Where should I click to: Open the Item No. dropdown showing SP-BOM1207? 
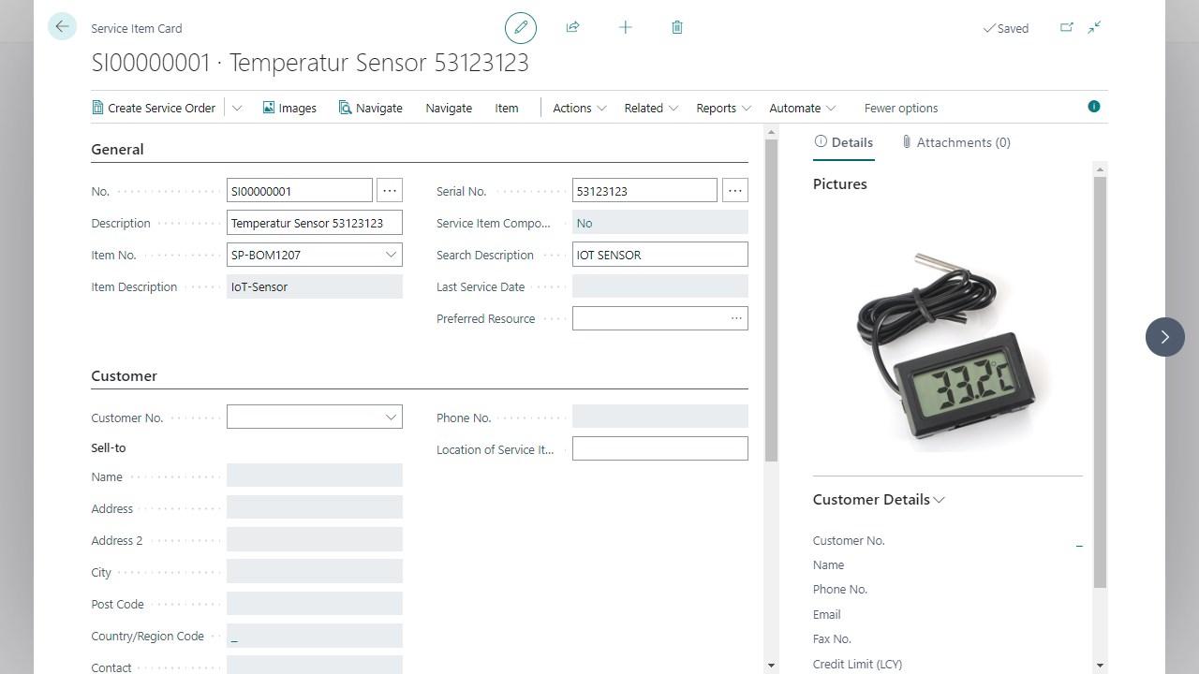click(x=391, y=254)
